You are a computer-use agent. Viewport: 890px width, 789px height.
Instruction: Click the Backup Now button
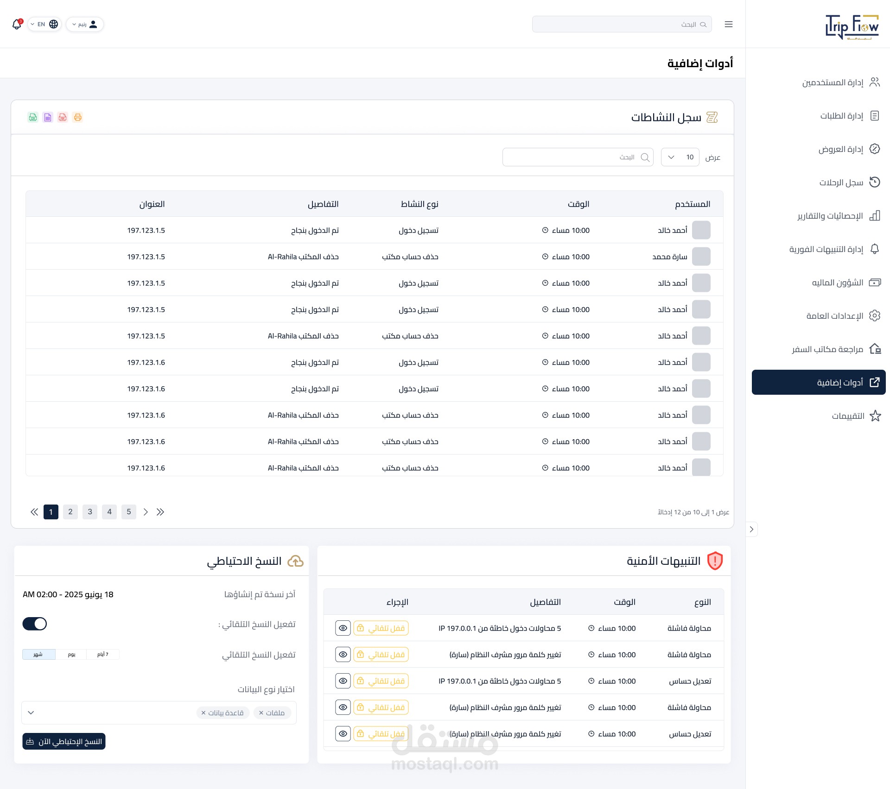64,741
